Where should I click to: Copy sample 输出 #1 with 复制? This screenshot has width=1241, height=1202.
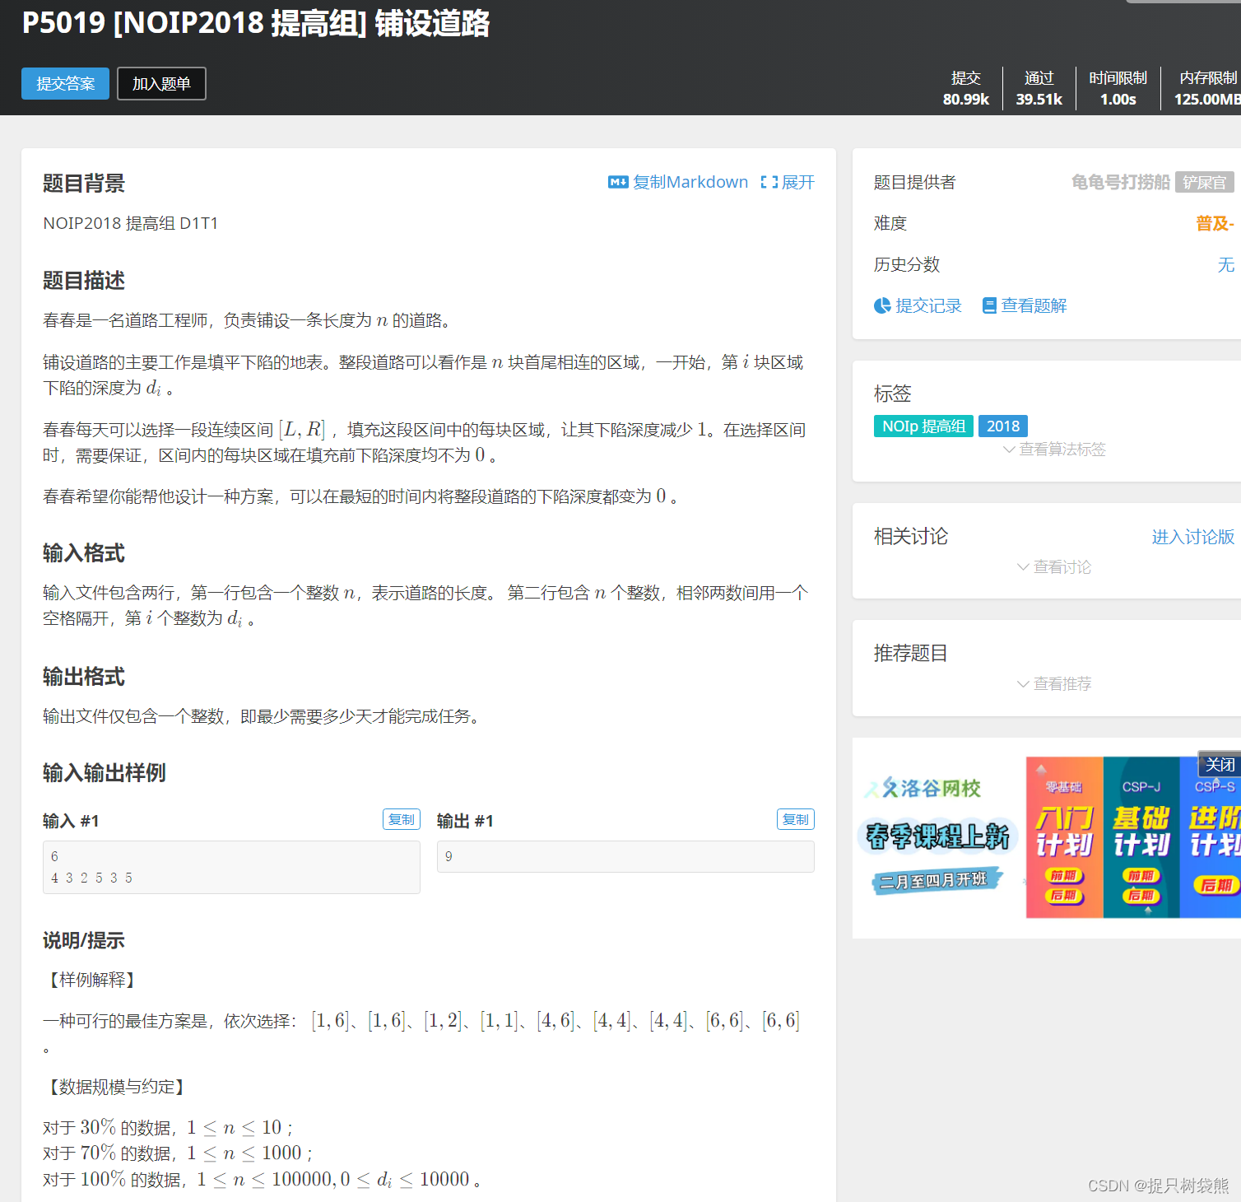(x=795, y=819)
